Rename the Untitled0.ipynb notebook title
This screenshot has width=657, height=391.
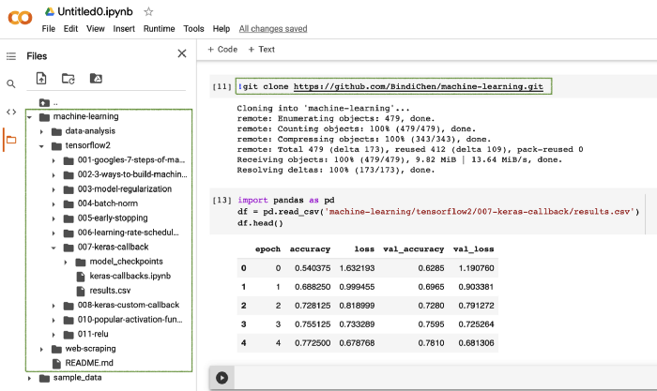[x=95, y=12]
